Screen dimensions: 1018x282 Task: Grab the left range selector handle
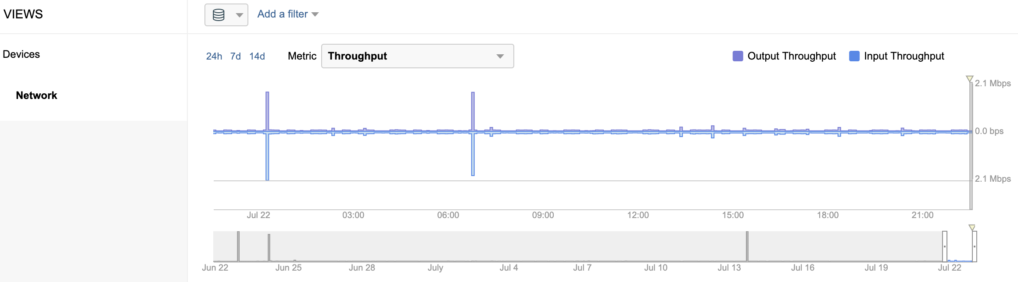[945, 247]
